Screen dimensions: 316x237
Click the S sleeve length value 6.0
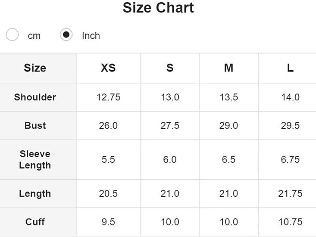point(170,160)
